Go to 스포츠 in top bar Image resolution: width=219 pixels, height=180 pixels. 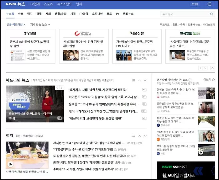tap(48, 4)
